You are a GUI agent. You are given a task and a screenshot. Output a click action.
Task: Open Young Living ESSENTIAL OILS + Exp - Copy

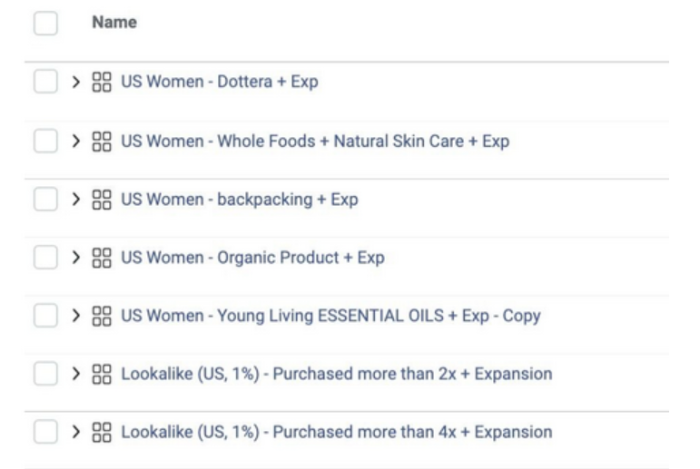tap(330, 316)
